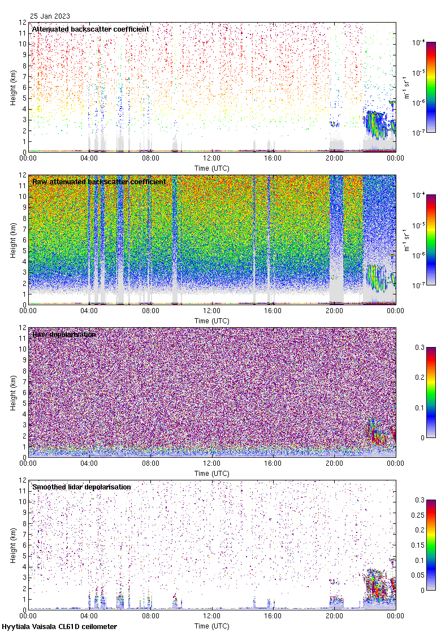Viewport: 441px width, 633px height.
Task: Click 'Time (UTC)' under the Attenuated backscatter plot
Action: 211,168
